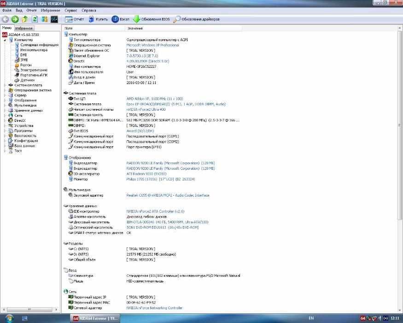Select Электропитание tree item
The width and height of the screenshot is (403, 323).
[34, 70]
